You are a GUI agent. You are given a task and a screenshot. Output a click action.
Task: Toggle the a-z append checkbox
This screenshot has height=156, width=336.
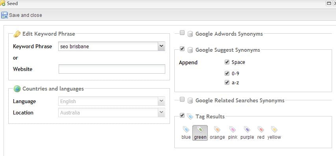tap(227, 83)
